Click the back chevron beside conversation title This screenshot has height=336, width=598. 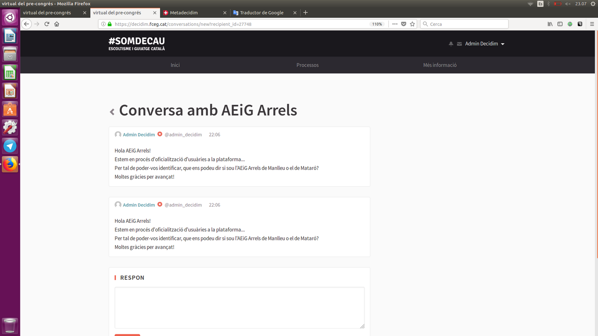tap(112, 112)
